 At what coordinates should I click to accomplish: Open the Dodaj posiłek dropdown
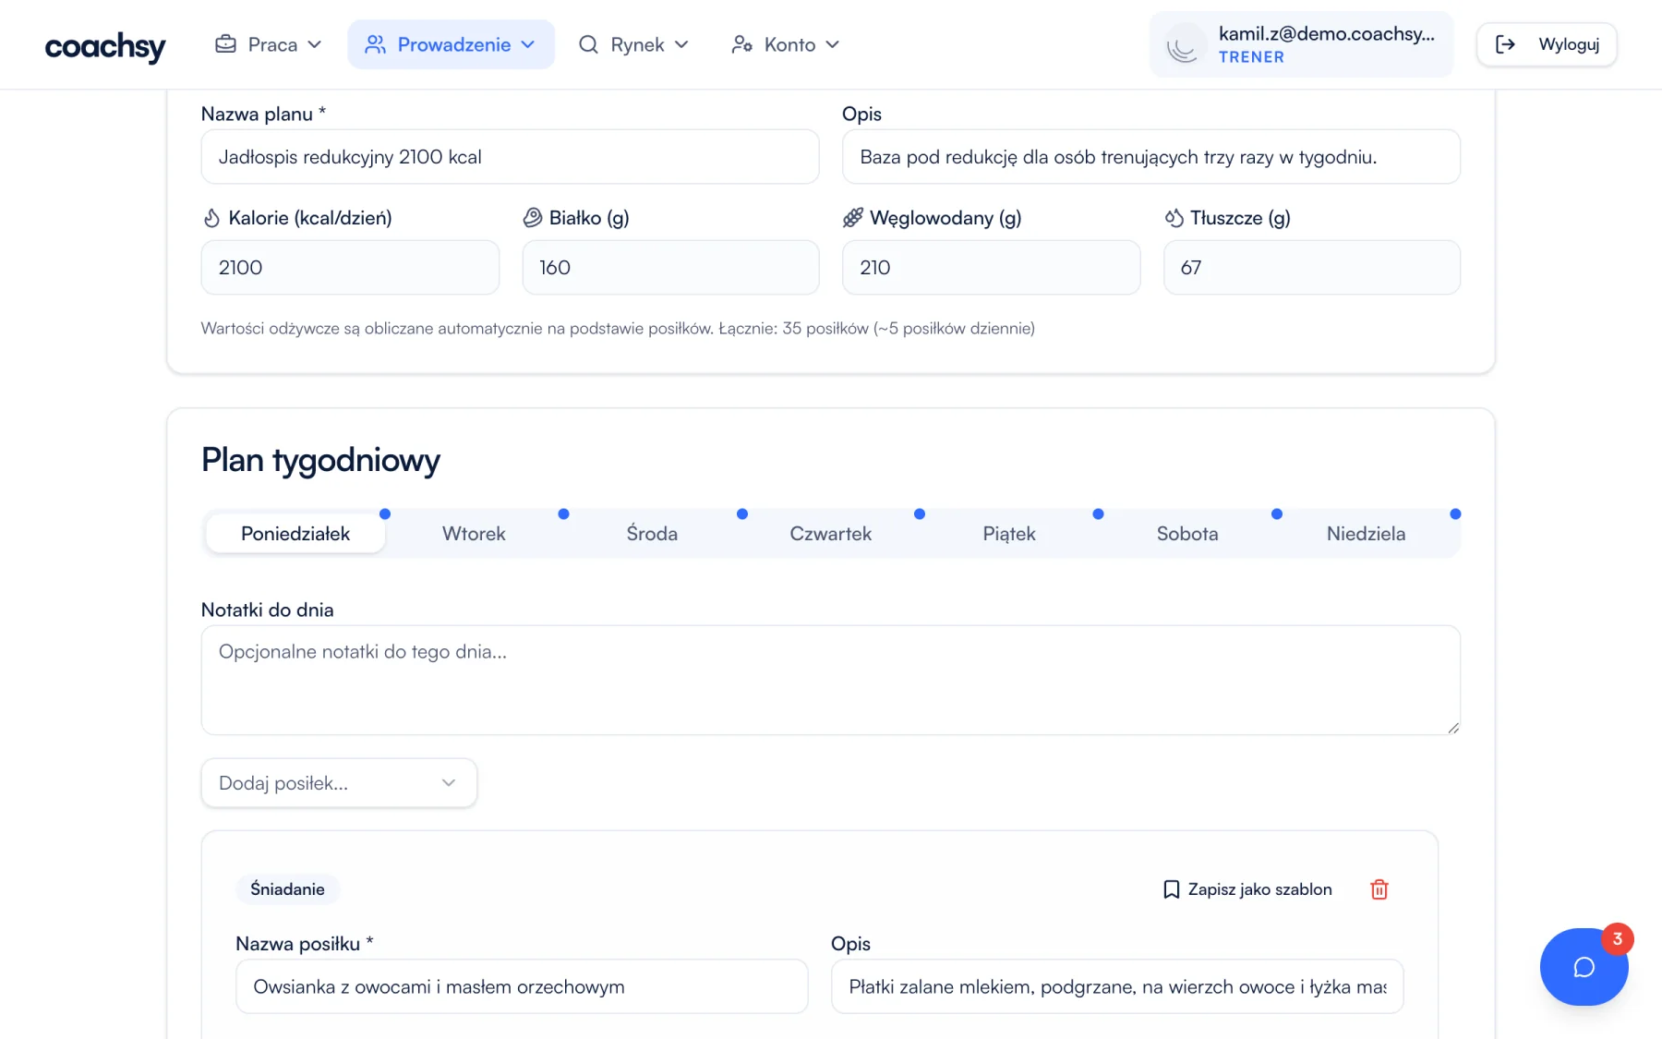pos(339,783)
